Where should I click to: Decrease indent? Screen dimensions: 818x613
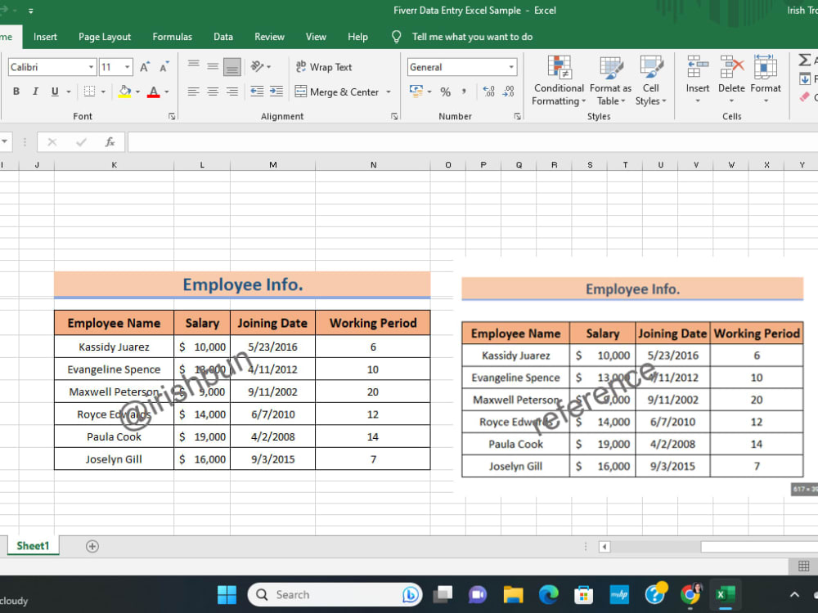click(257, 92)
